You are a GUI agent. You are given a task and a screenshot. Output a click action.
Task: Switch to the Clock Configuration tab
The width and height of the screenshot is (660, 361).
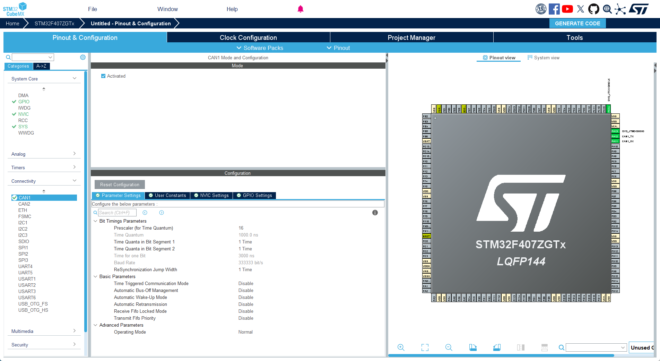pyautogui.click(x=248, y=37)
